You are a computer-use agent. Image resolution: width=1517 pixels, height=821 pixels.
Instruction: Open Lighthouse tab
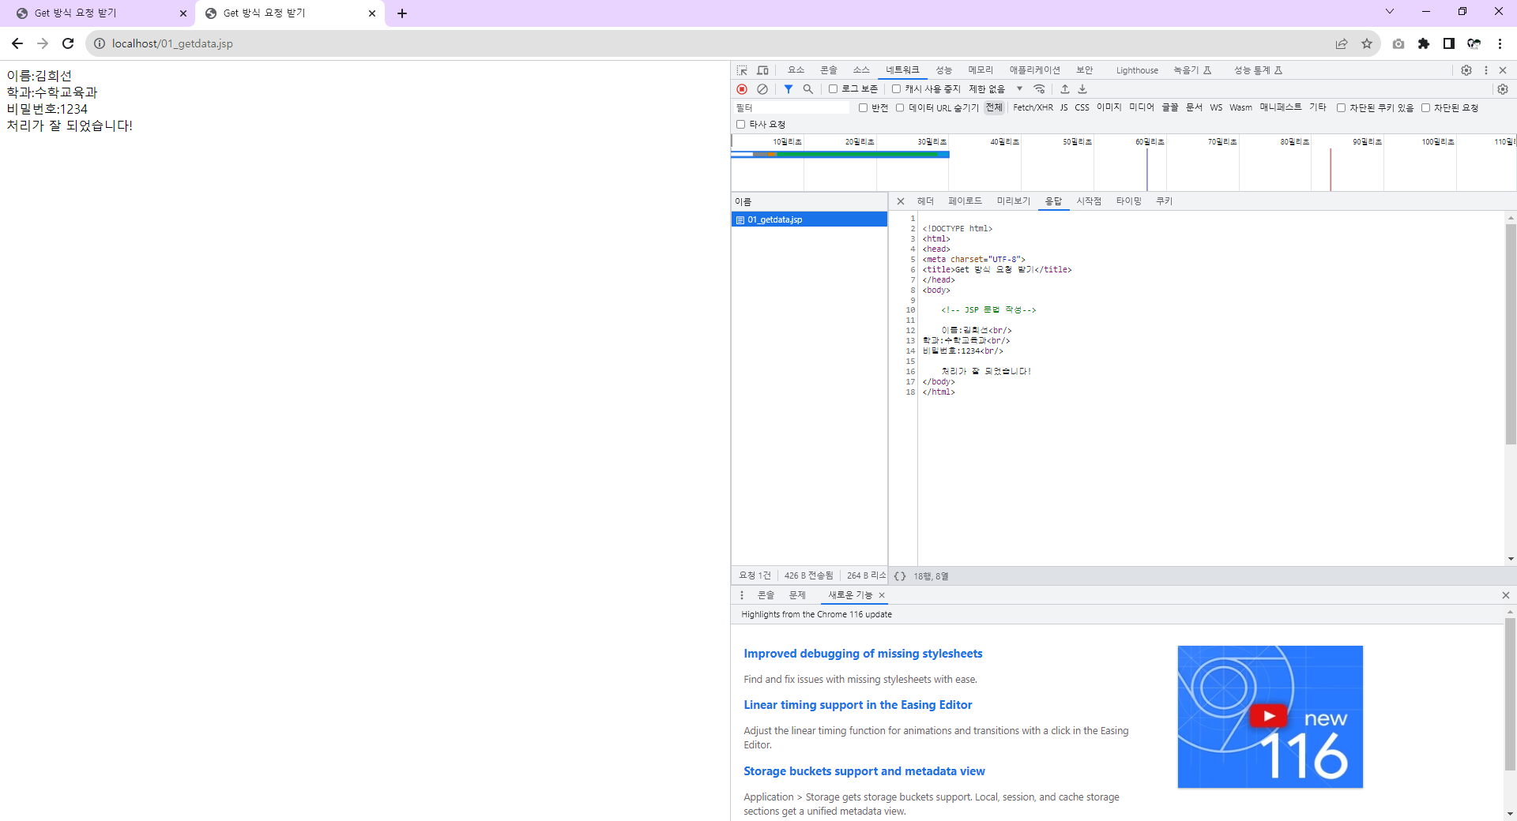(x=1137, y=70)
